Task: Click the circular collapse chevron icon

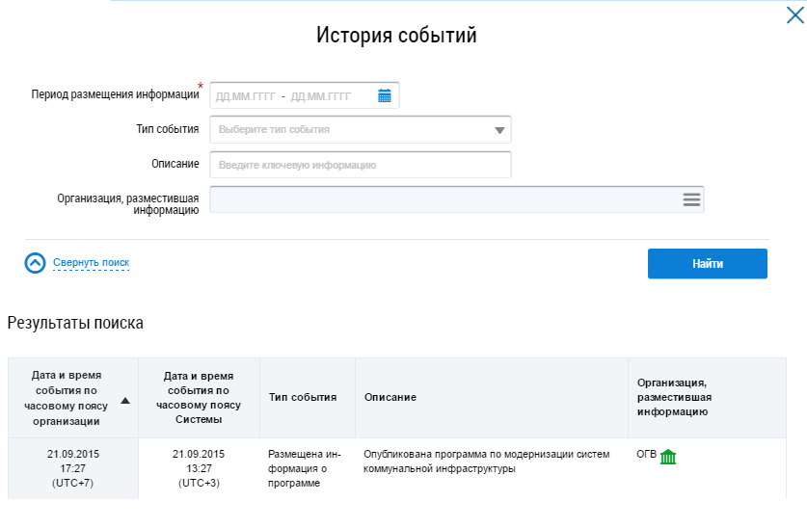Action: [x=36, y=263]
